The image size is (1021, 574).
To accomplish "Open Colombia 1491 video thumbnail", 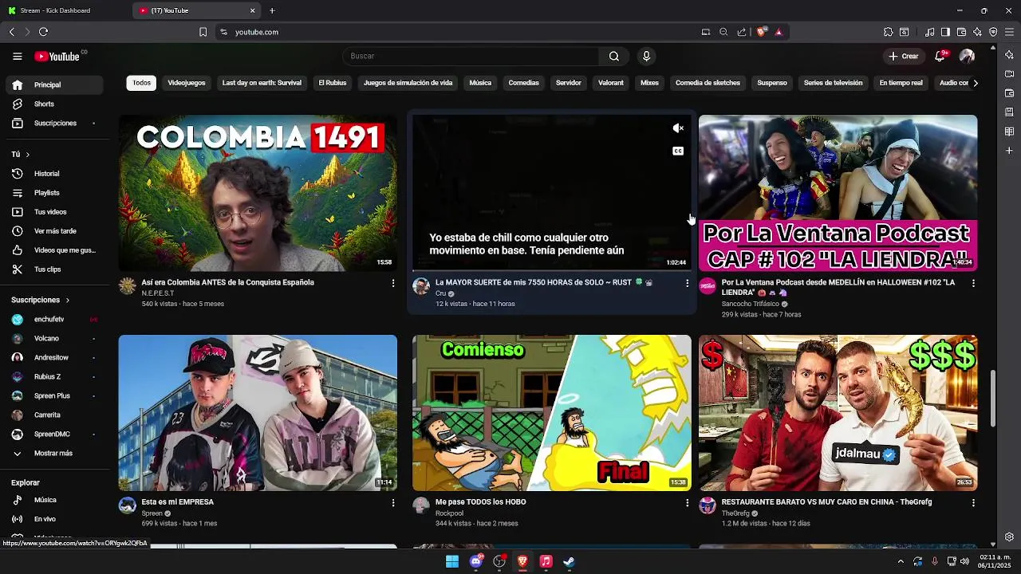I will 258,193.
